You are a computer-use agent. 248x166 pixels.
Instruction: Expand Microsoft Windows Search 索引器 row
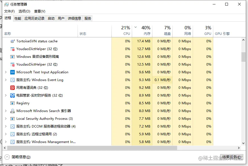(x=6, y=111)
